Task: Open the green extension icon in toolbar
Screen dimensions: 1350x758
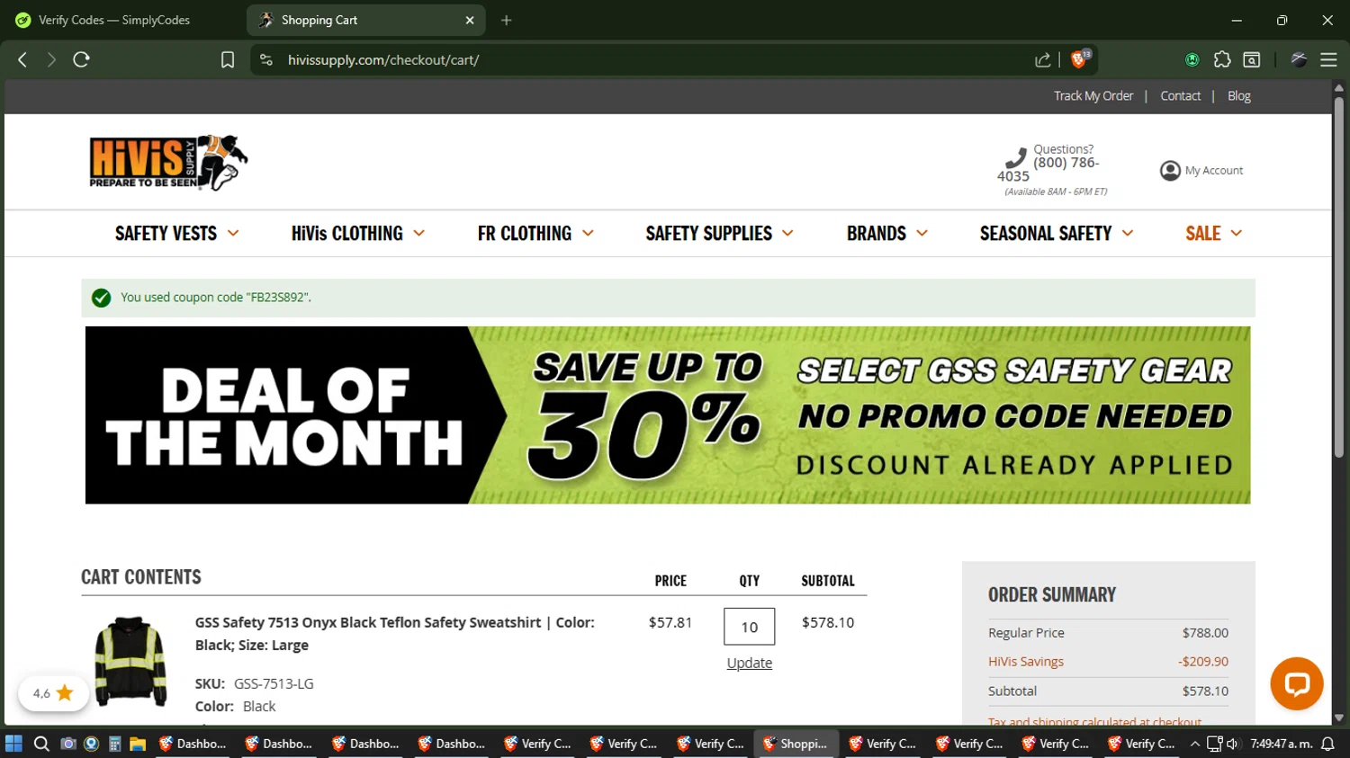Action: point(1192,60)
